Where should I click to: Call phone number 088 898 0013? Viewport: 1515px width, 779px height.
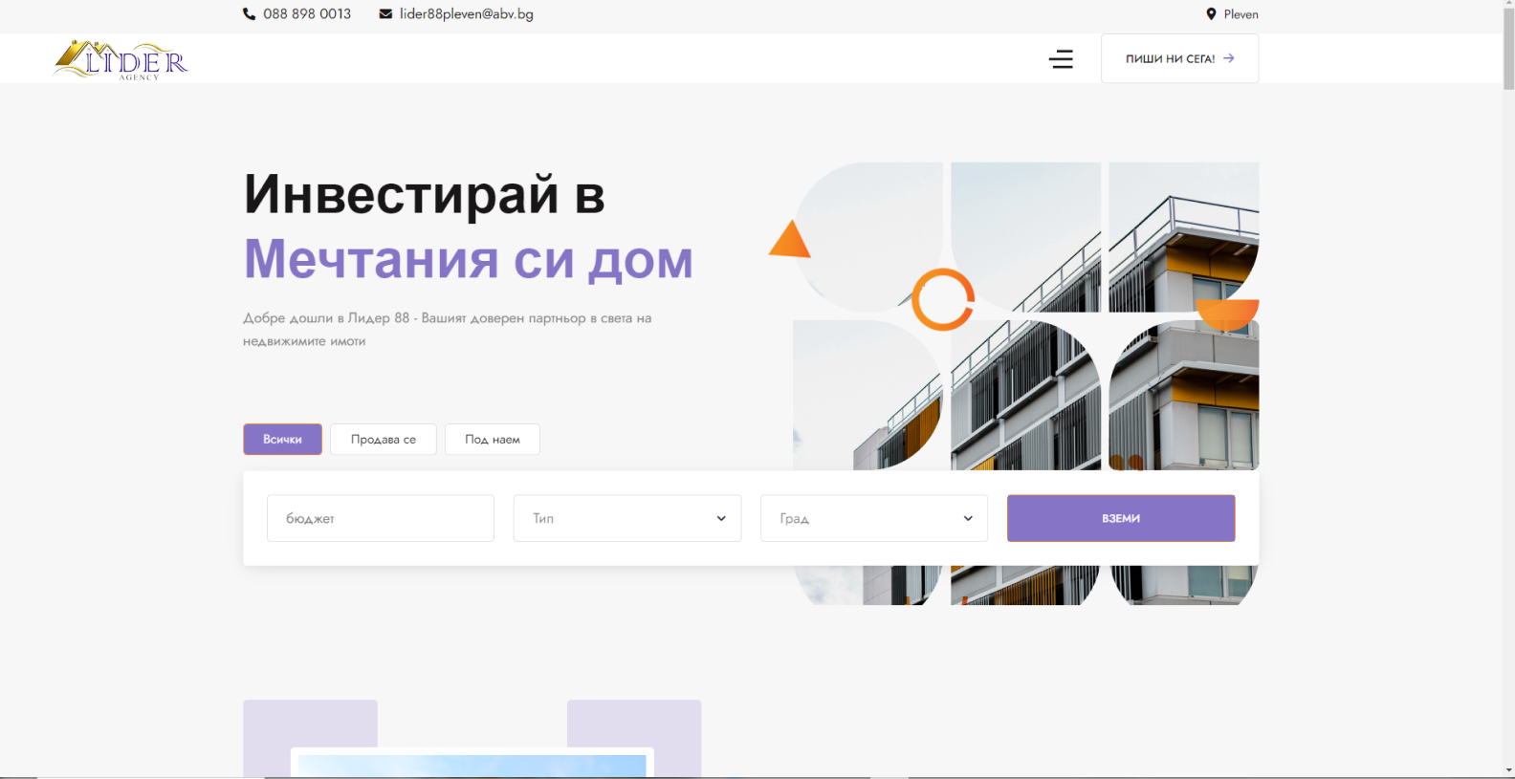click(x=307, y=14)
